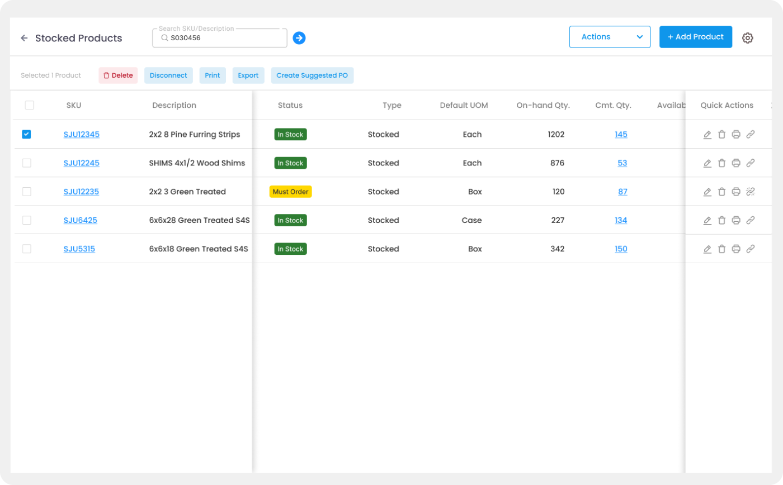Click the red Delete bulk button

point(118,75)
